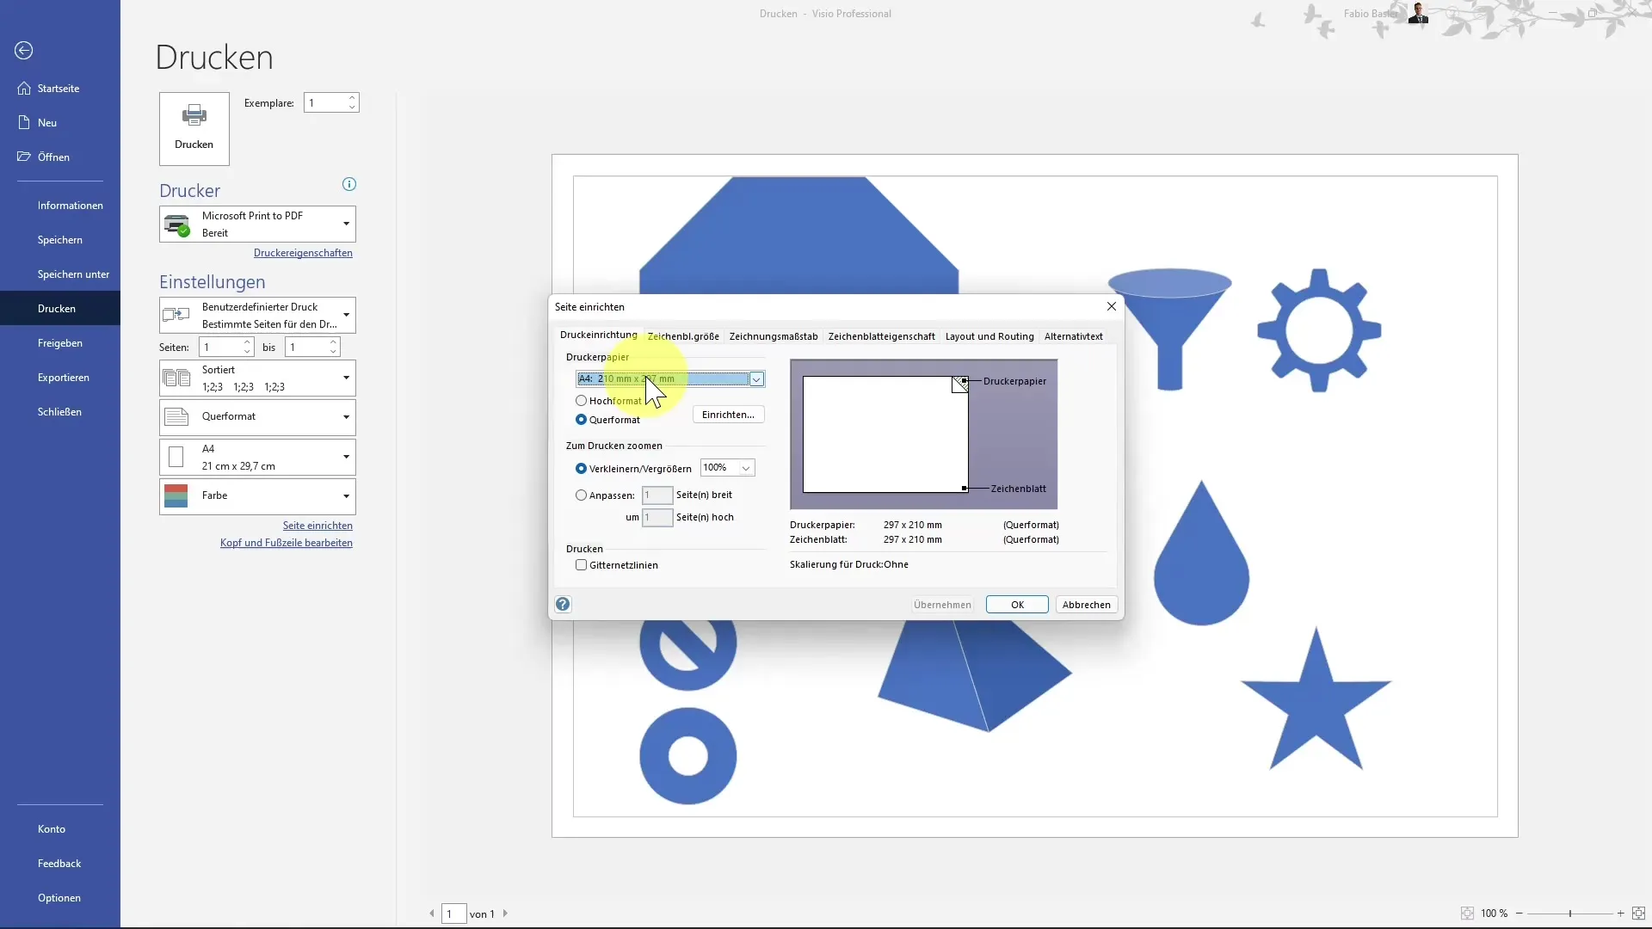1652x929 pixels.
Task: Open the Druckereigenschaften link
Action: click(303, 253)
